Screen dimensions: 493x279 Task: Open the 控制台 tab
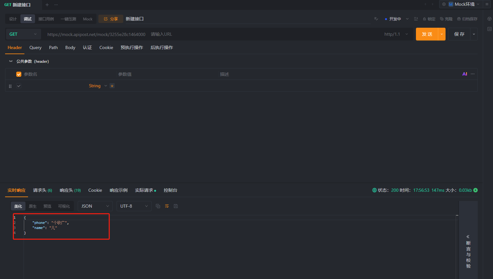170,190
